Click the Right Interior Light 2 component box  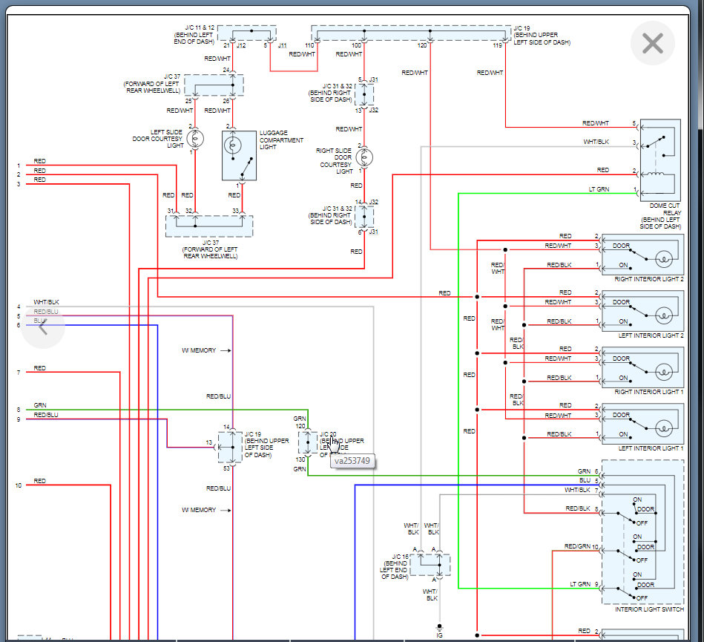tap(642, 255)
